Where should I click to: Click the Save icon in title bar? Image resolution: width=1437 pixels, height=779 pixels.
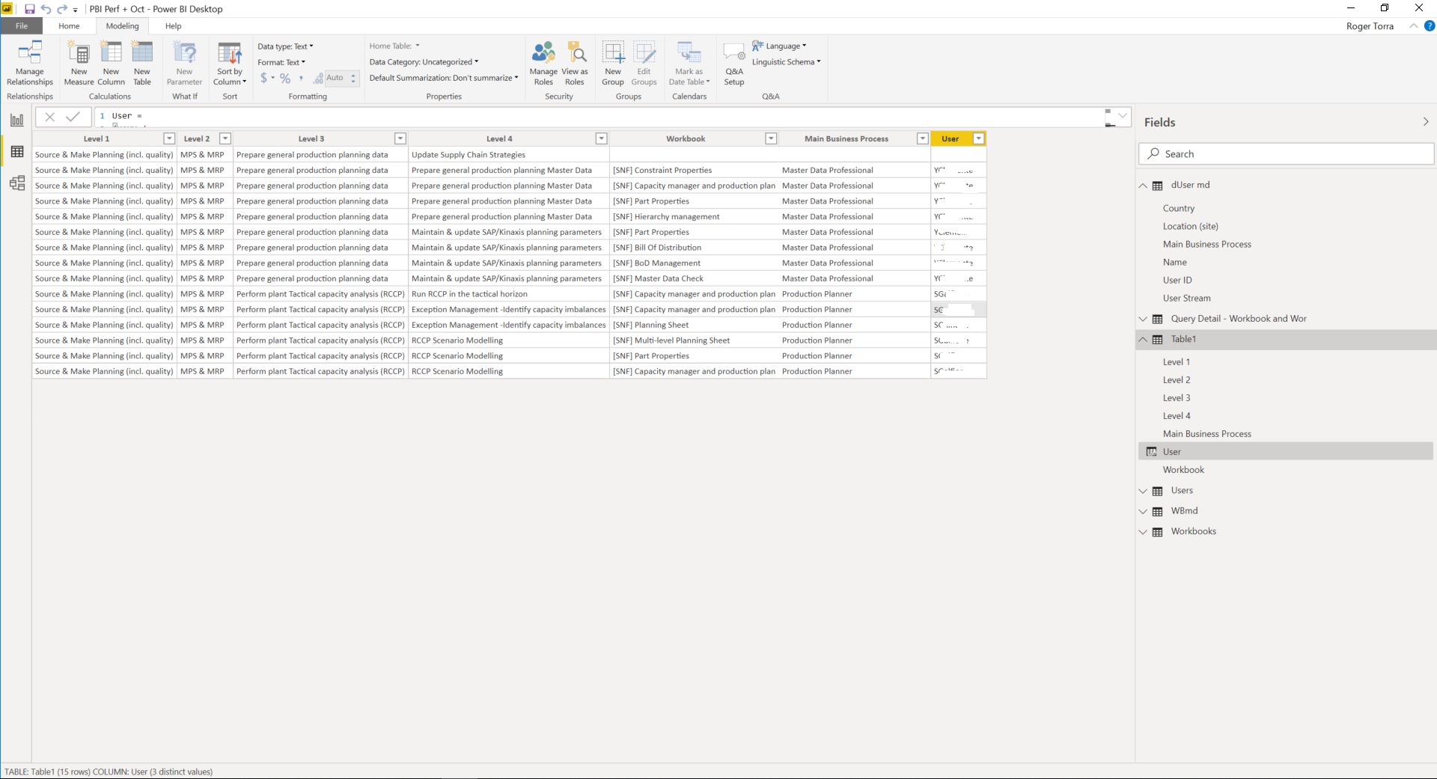[30, 9]
